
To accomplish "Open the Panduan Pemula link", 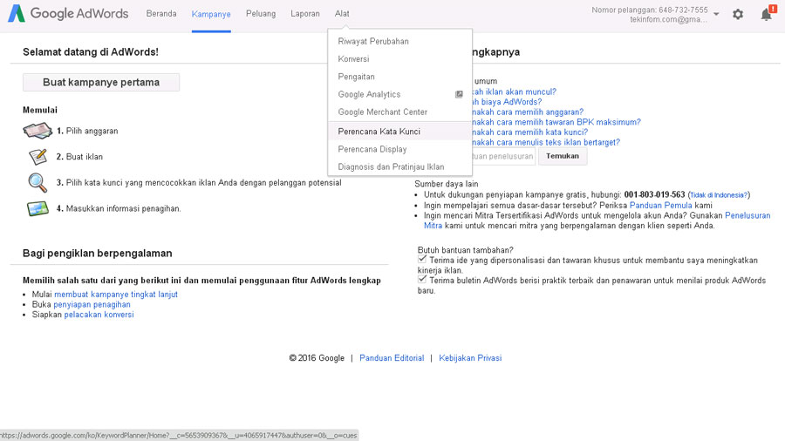I will tap(661, 206).
